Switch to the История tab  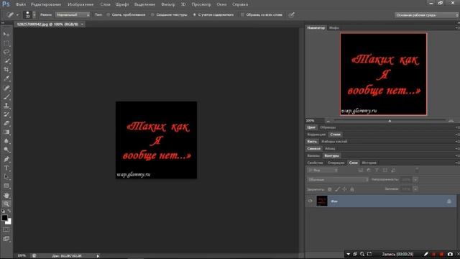(369, 163)
